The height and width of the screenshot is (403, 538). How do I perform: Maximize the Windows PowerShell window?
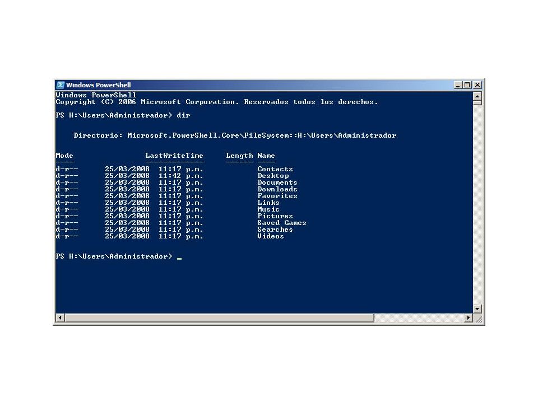tap(467, 85)
